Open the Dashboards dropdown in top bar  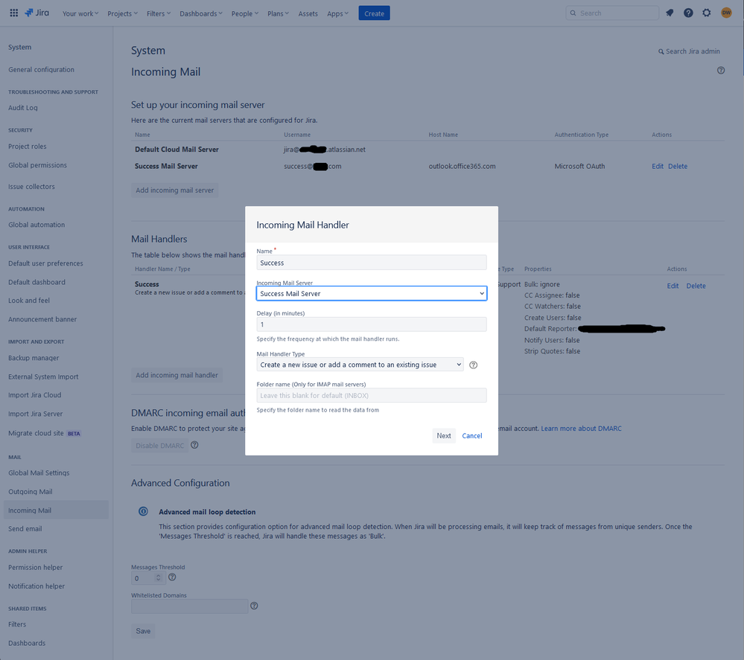pos(201,13)
